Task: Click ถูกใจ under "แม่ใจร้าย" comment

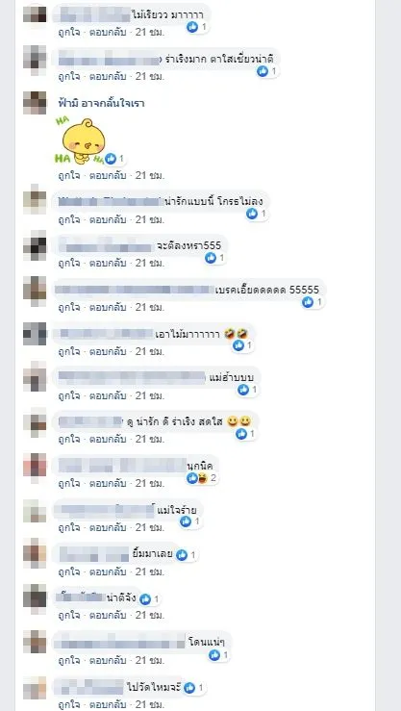Action: 69,528
